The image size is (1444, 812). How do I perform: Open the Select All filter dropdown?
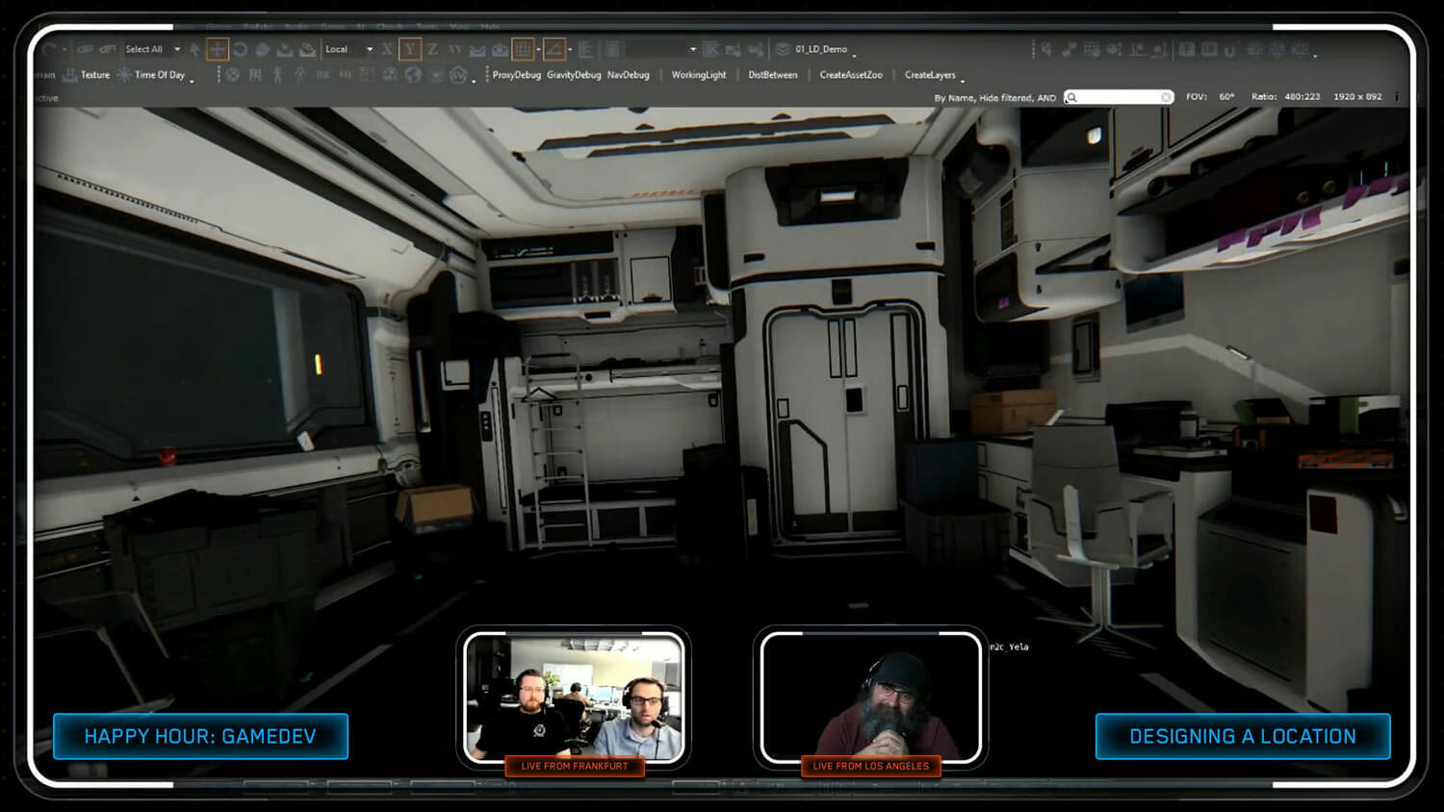[177, 49]
